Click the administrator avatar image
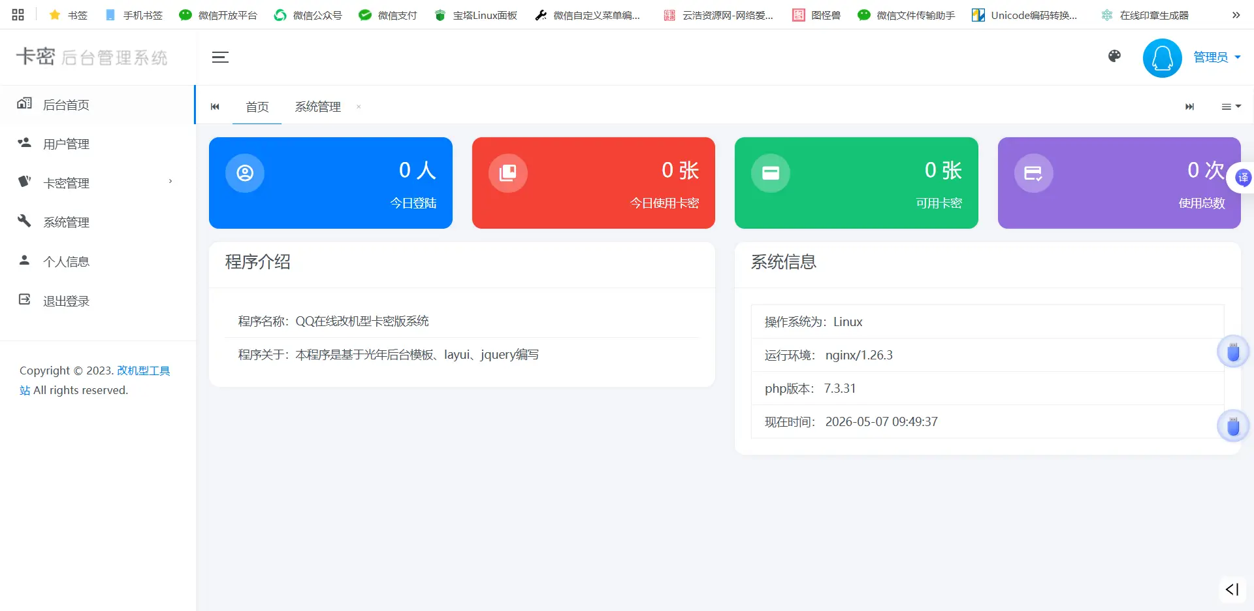The image size is (1254, 611). click(x=1162, y=58)
